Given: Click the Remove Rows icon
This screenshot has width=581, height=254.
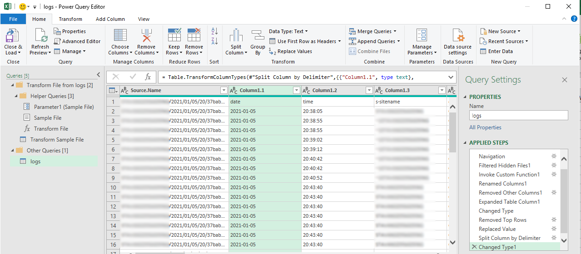Looking at the screenshot, I should pos(194,36).
